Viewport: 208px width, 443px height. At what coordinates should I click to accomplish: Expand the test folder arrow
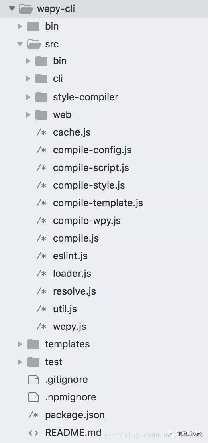point(20,362)
